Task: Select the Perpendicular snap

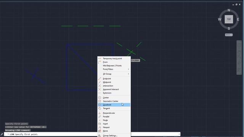Action: [114, 113]
